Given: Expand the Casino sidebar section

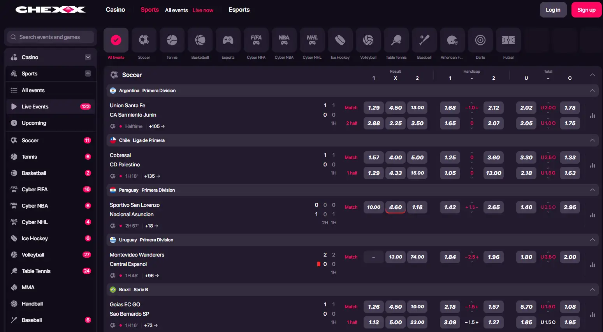Looking at the screenshot, I should [88, 57].
